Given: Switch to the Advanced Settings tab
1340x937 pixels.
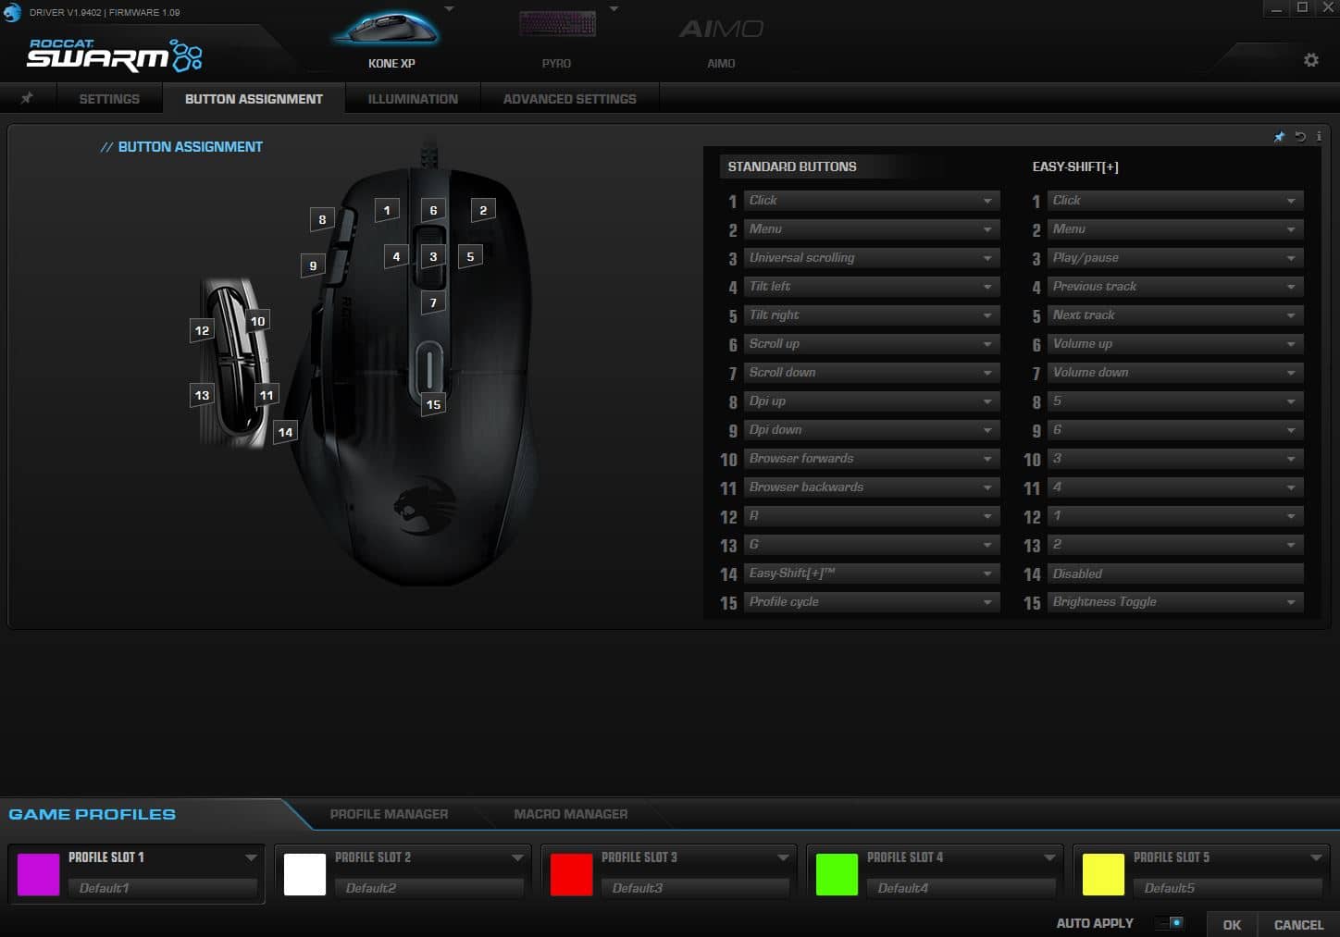Looking at the screenshot, I should pyautogui.click(x=570, y=98).
